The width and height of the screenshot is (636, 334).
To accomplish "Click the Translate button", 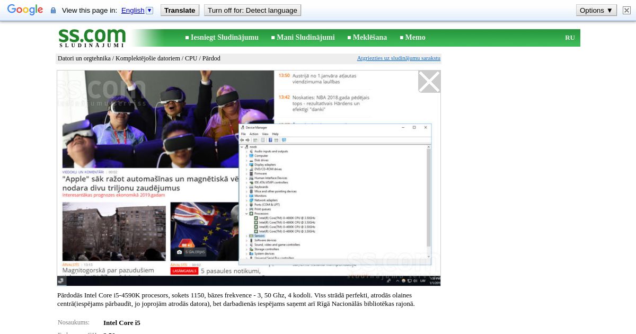I will 180,11.
